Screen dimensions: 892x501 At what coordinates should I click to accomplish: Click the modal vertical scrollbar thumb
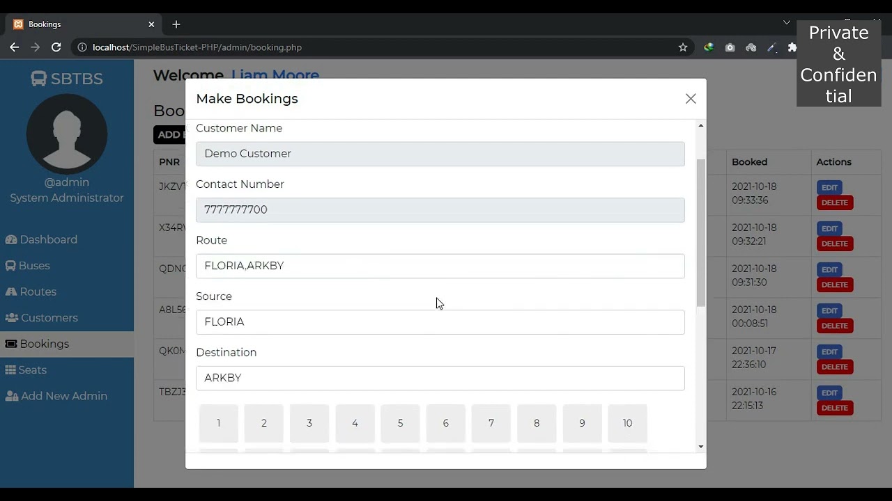[700, 232]
